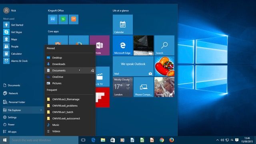The width and height of the screenshot is (256, 144).
Task: Expand the File Explorer jump list arrow
Action: pyautogui.click(x=41, y=110)
